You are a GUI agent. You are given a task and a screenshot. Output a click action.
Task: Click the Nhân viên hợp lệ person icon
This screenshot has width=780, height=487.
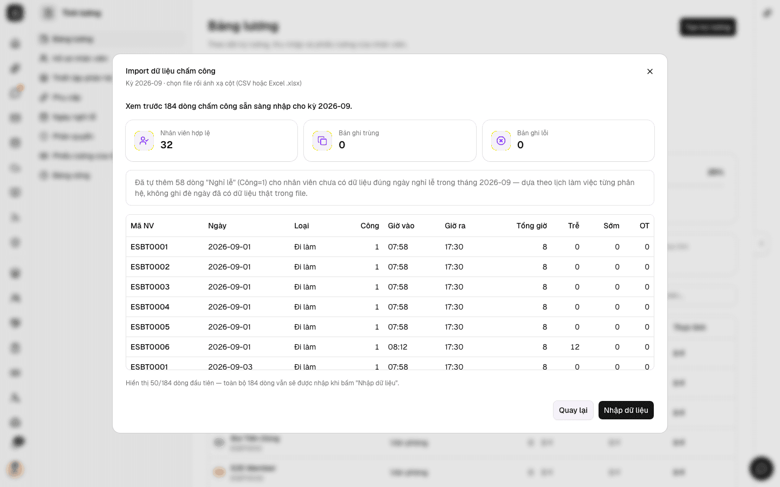144,141
